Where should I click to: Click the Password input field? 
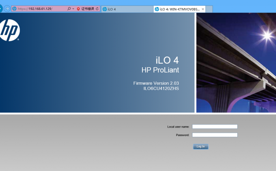tap(215, 135)
